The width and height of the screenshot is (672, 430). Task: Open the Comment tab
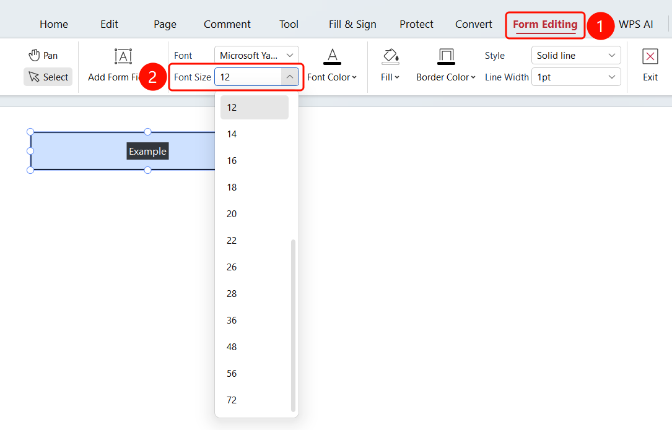click(x=227, y=24)
